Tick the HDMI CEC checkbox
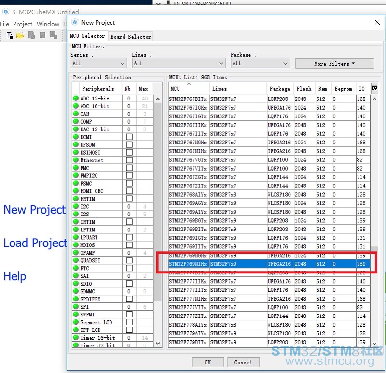 pos(129,191)
